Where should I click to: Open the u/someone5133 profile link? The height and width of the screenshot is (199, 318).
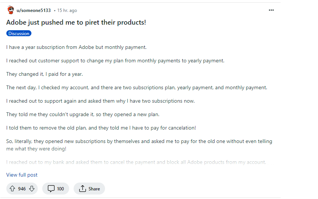click(x=34, y=10)
